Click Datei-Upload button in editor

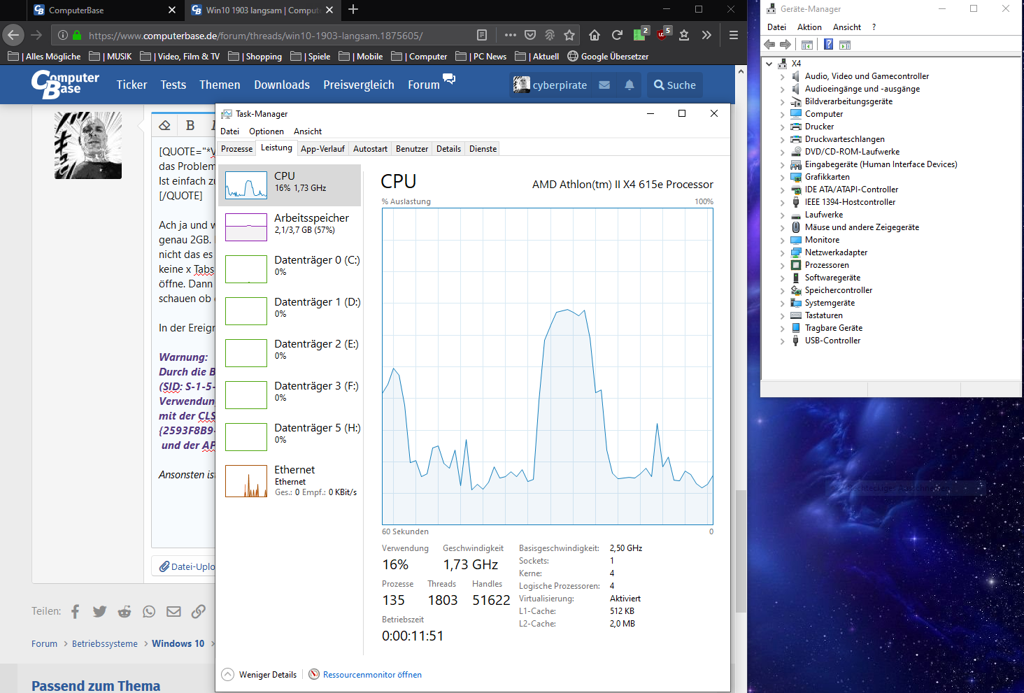point(186,566)
